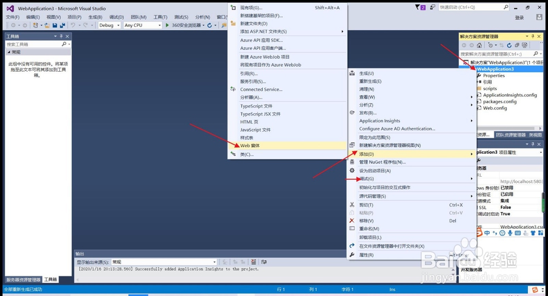Pin the Toolbox panel with pushpin icon

click(61, 36)
